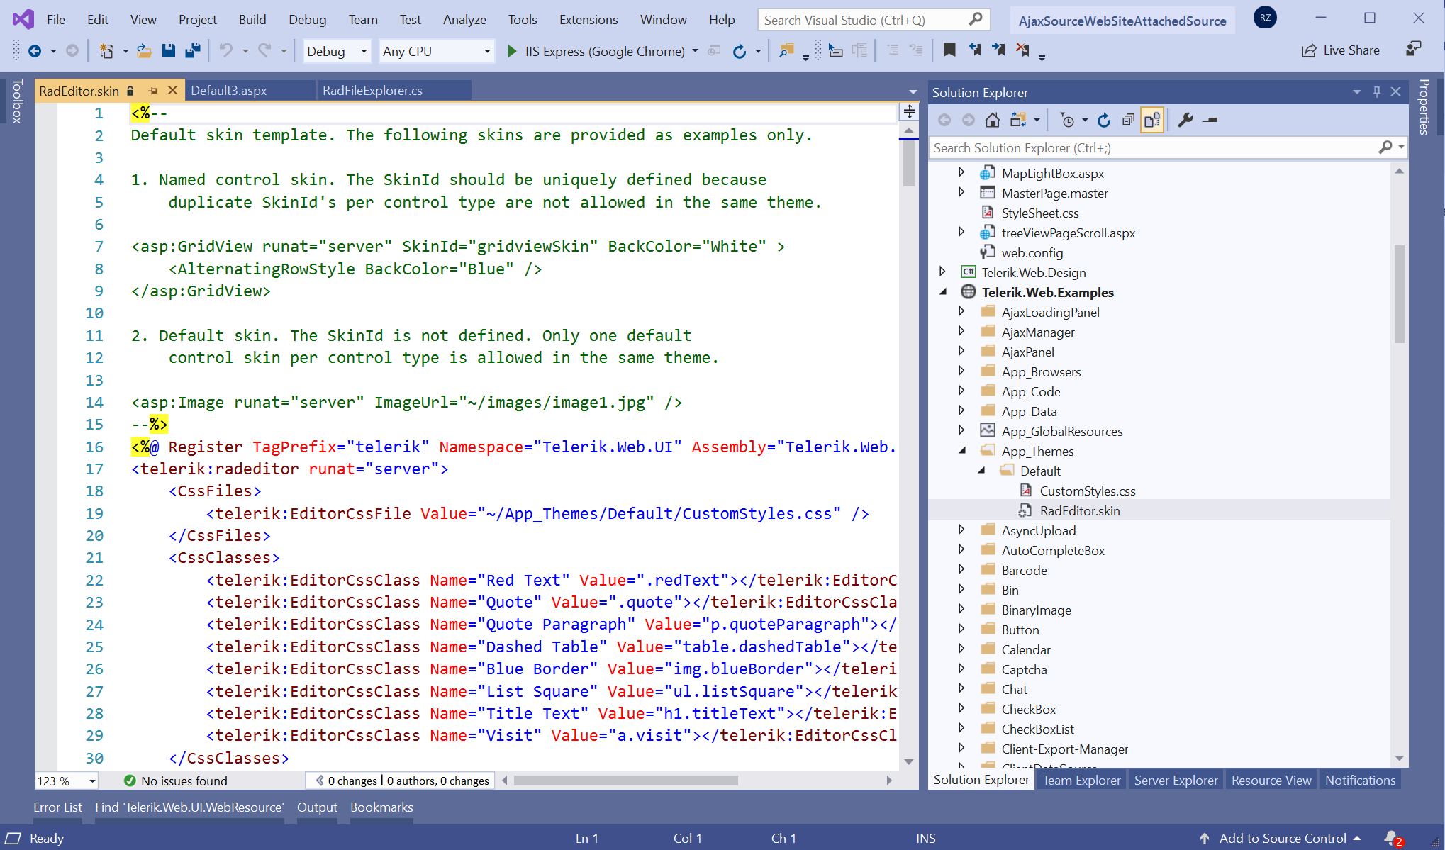Click the editor's vertical scrollbar thumb
The height and width of the screenshot is (850, 1445).
click(x=908, y=162)
